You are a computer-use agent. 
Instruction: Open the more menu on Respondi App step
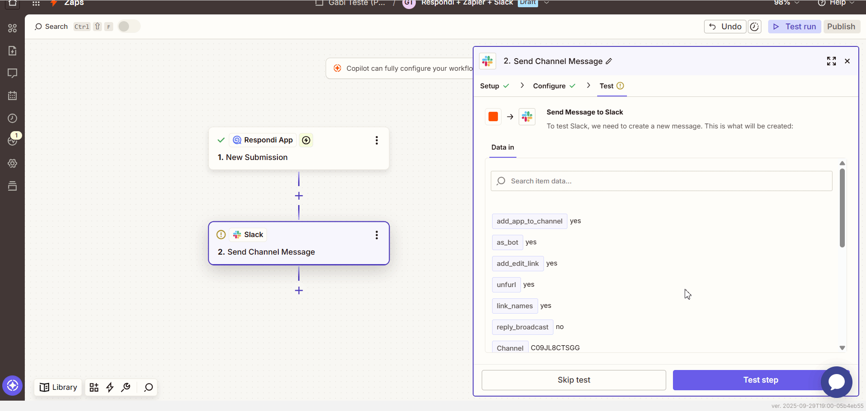point(377,140)
